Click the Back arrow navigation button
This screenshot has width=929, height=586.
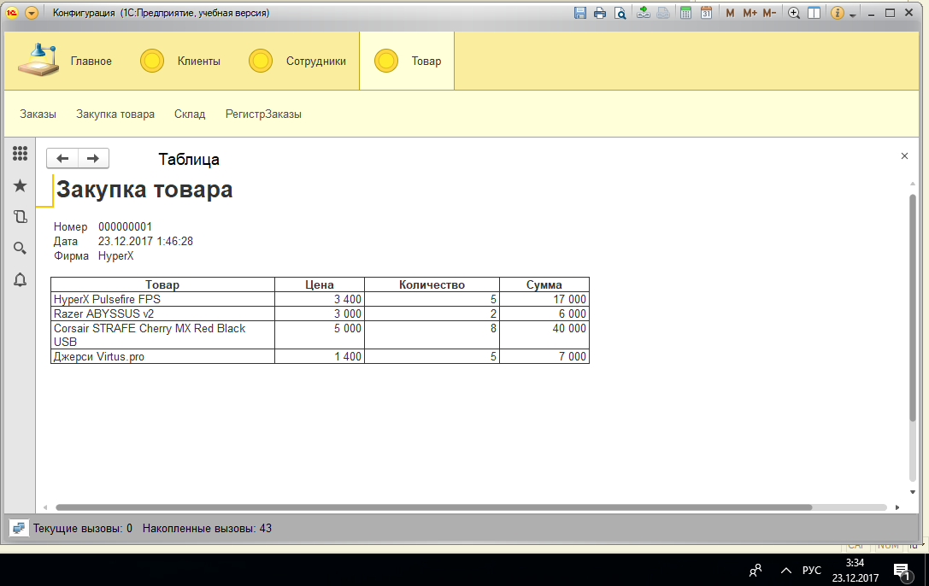pyautogui.click(x=62, y=158)
